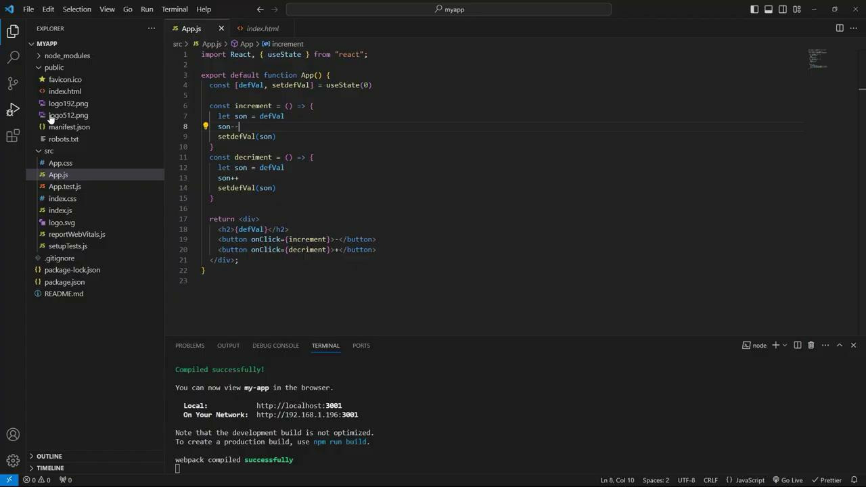This screenshot has width=866, height=487.
Task: Open the Accounts icon near the bottom
Action: click(x=13, y=434)
